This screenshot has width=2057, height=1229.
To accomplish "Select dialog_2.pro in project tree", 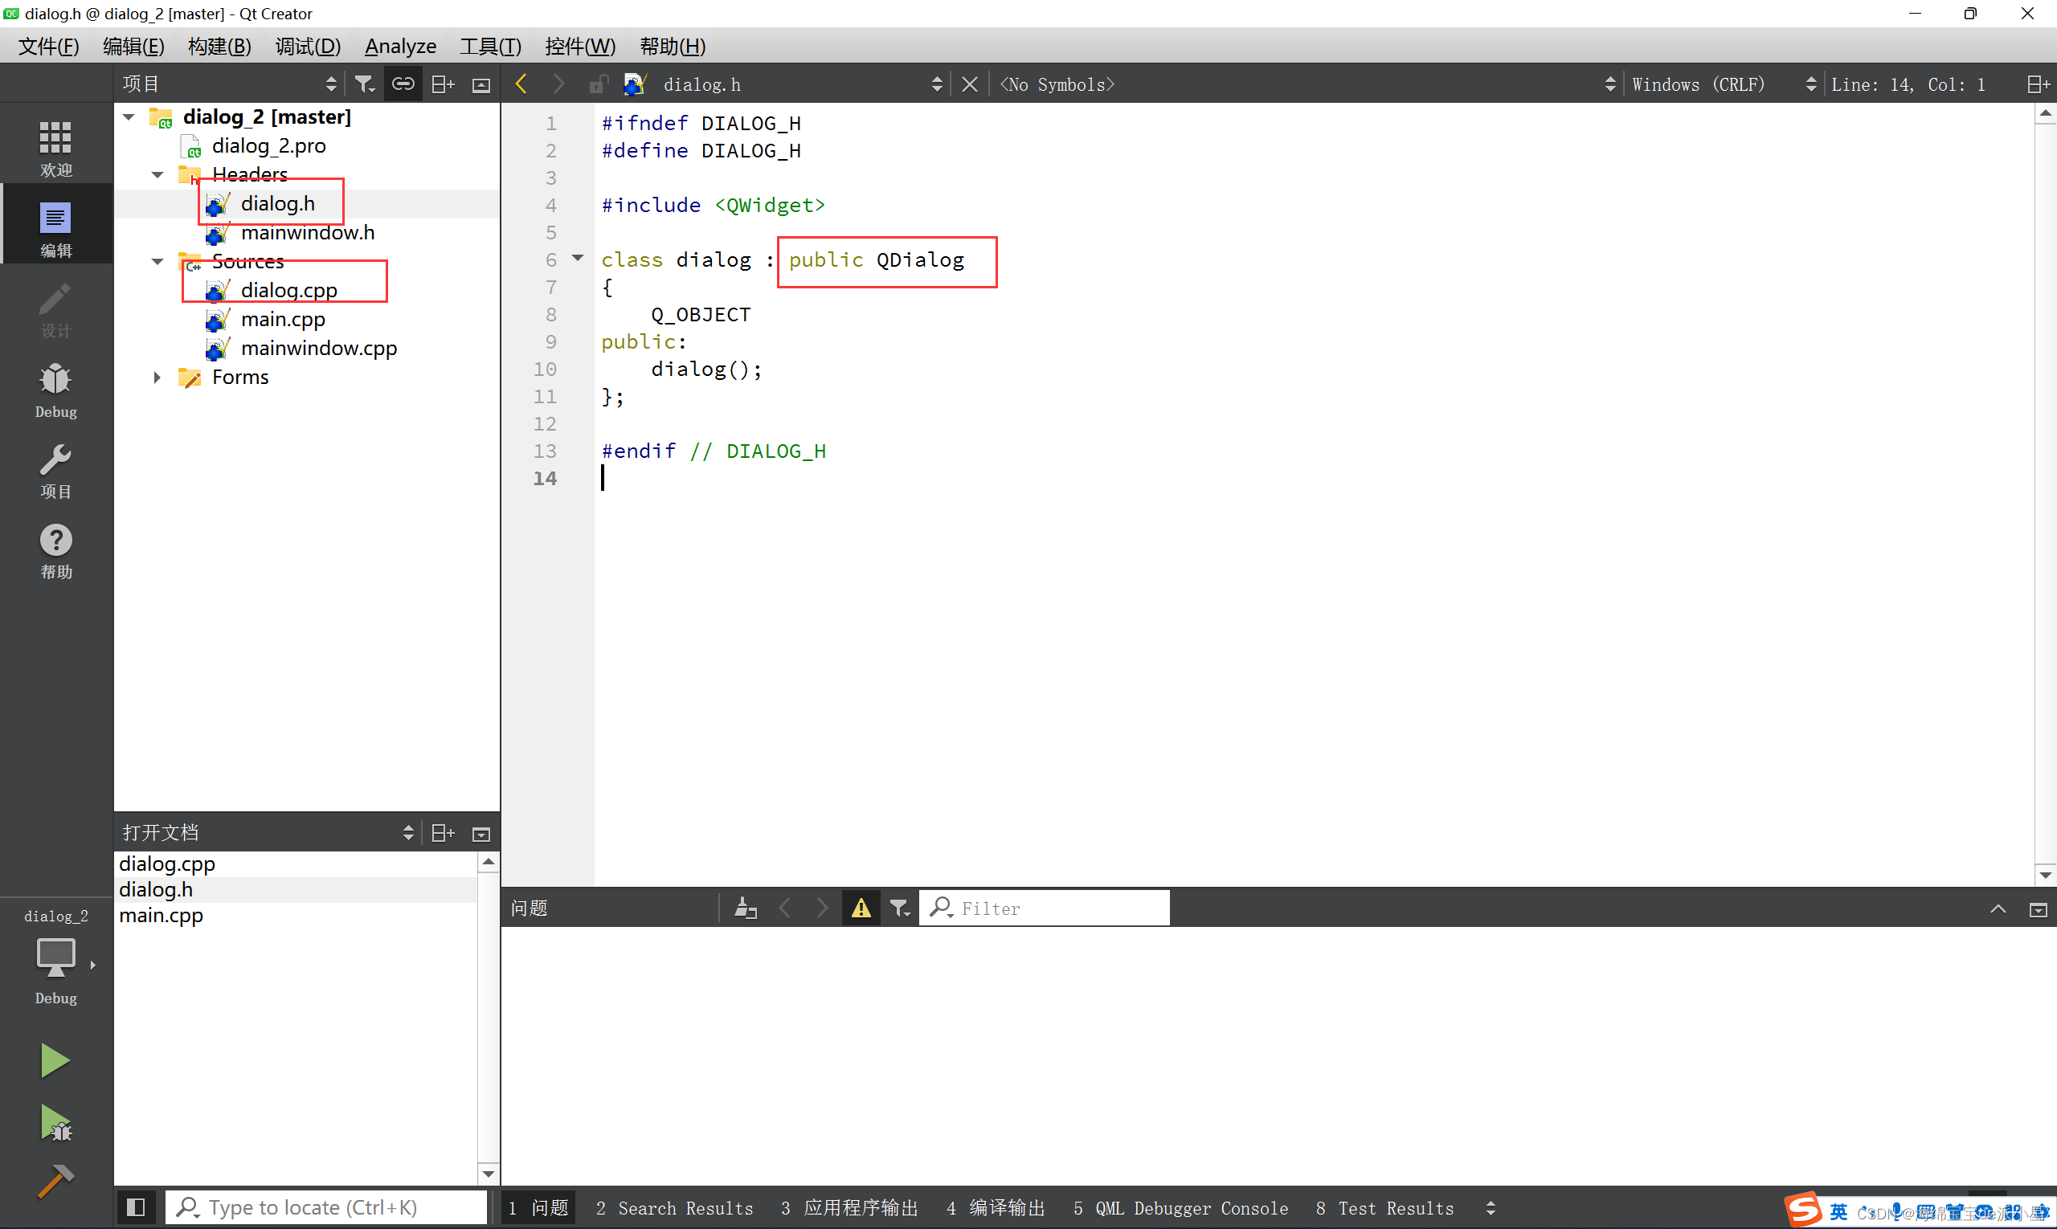I will (268, 145).
